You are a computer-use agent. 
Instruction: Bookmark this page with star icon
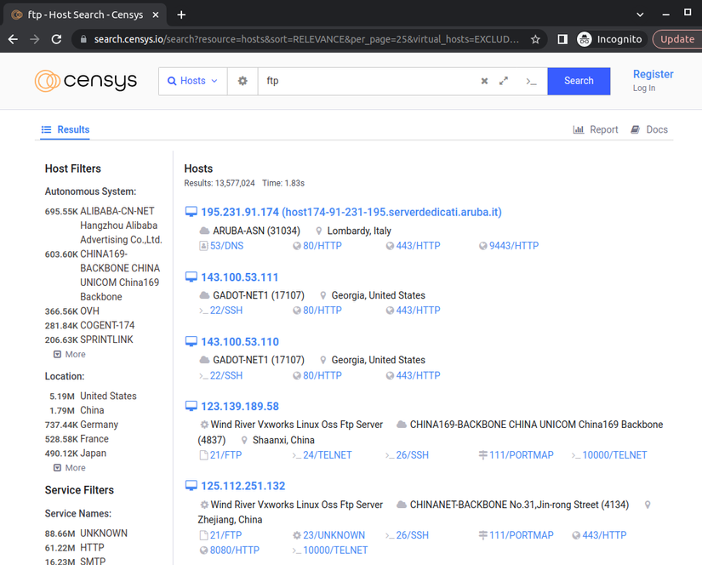point(535,39)
